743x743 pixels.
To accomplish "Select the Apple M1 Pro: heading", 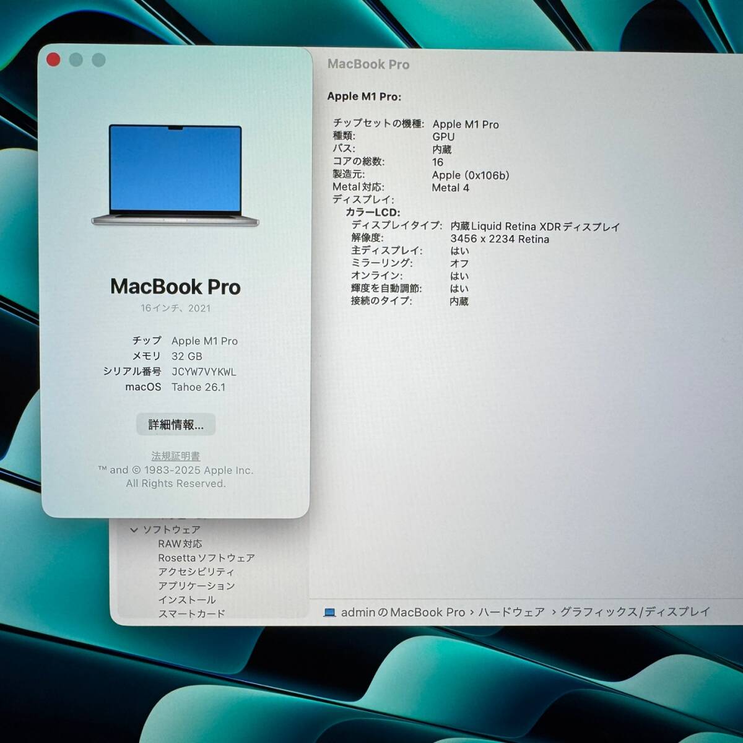I will (364, 96).
